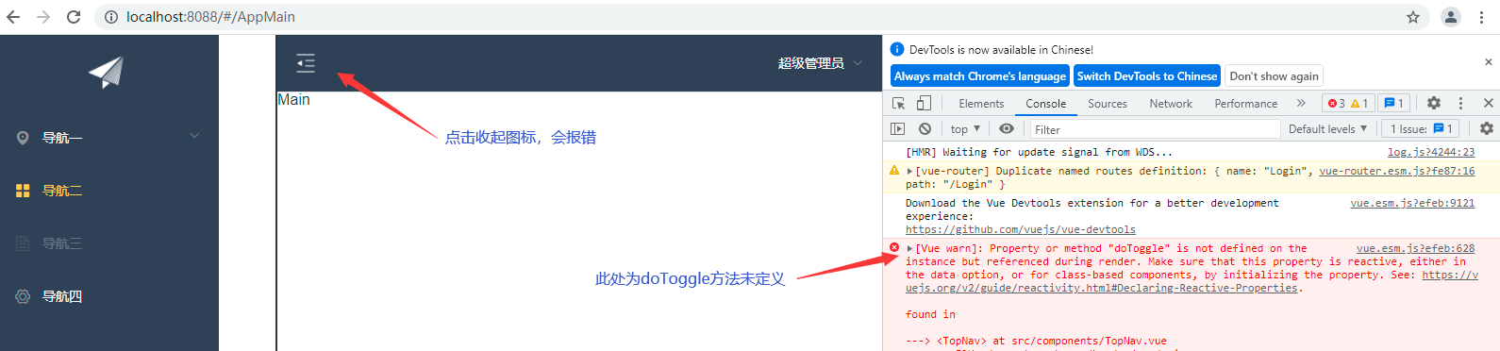Select the 导航四 menu item
1500x351 pixels.
tap(109, 296)
